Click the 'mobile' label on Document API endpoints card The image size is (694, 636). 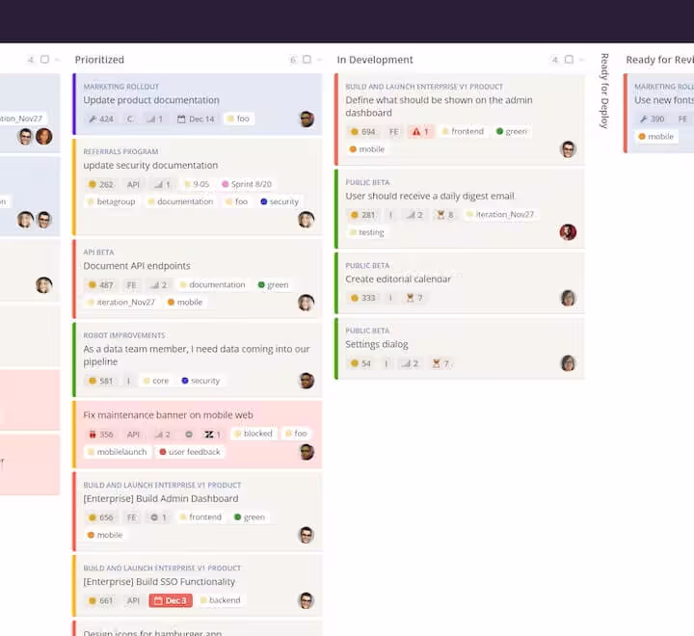[185, 303]
